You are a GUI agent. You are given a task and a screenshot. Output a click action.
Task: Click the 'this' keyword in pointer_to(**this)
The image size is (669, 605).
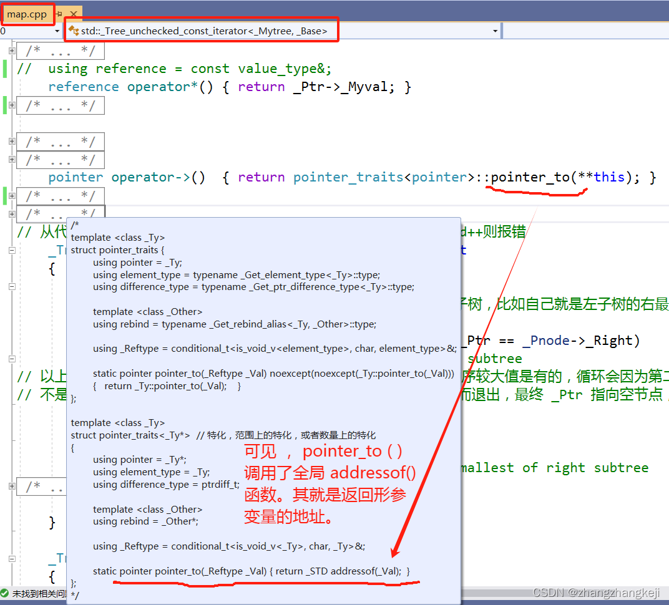click(x=609, y=177)
